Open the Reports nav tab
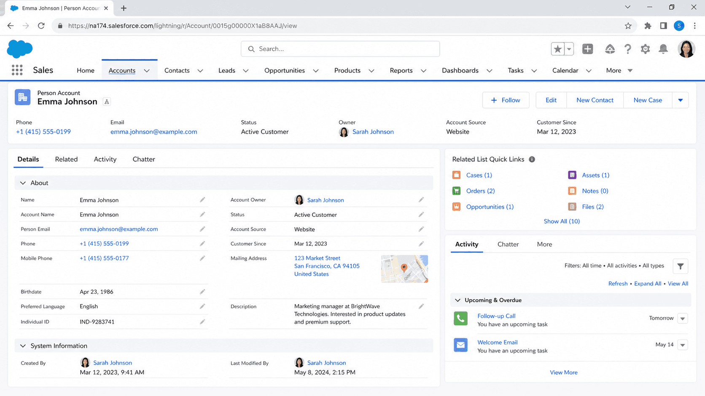This screenshot has width=705, height=396. pyautogui.click(x=401, y=71)
